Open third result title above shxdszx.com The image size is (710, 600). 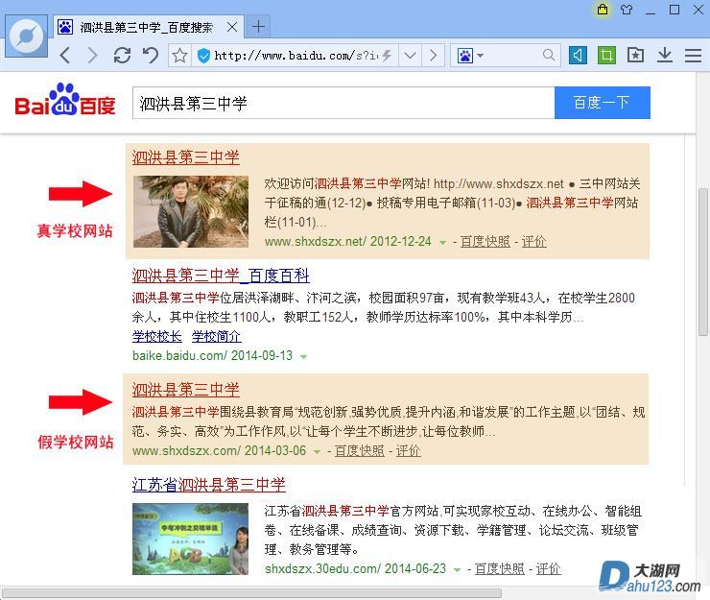[x=185, y=390]
